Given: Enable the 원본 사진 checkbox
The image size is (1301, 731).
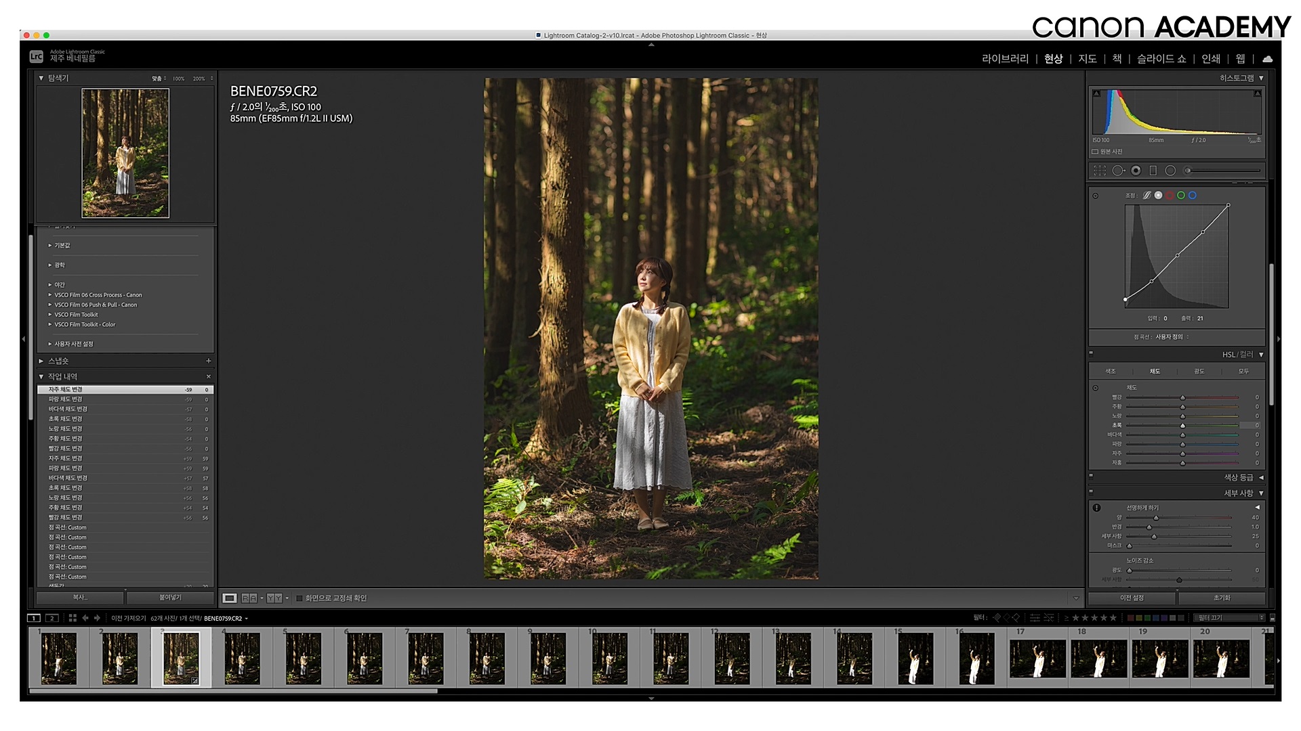Looking at the screenshot, I should [x=1095, y=152].
